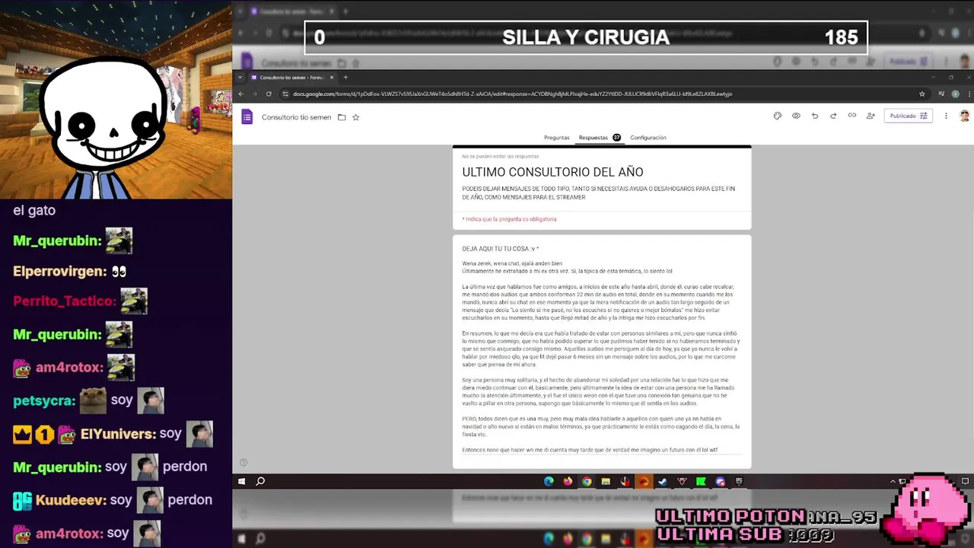Click the Elperrovirgen username in chat
974x548 pixels.
[59, 272]
